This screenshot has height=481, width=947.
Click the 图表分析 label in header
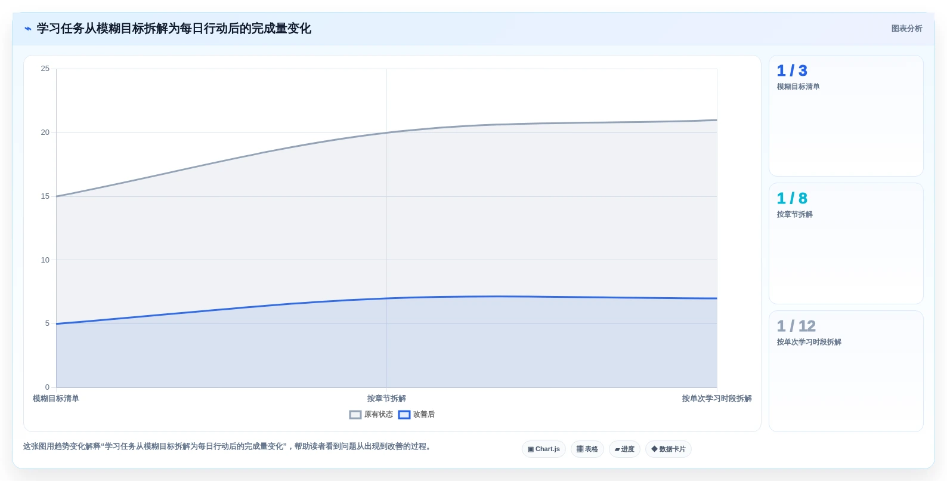coord(906,29)
